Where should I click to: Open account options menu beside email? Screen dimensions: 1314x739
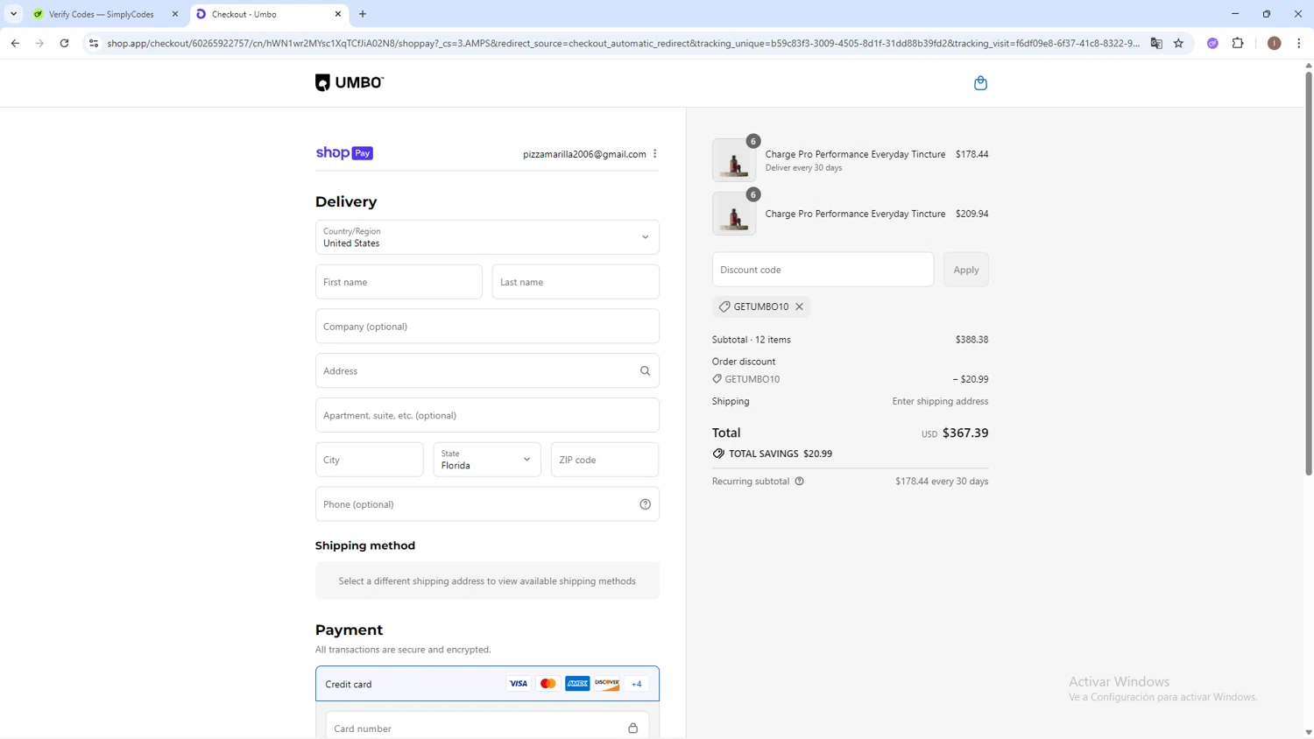click(x=654, y=154)
